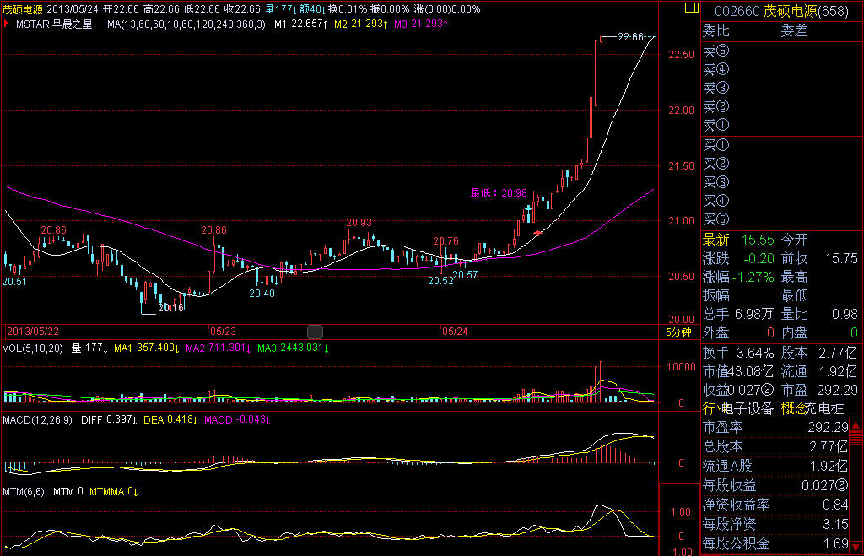Click the small square icon beside stock code
Image resolution: width=864 pixels, height=556 pixels.
pos(691,9)
